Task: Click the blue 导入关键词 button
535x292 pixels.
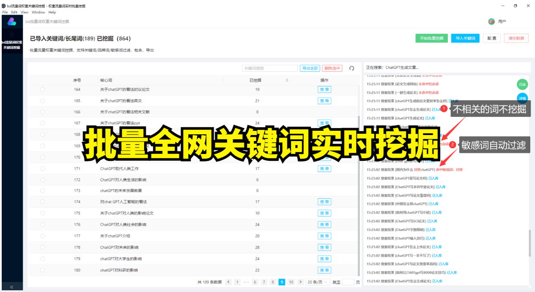Action: point(465,38)
